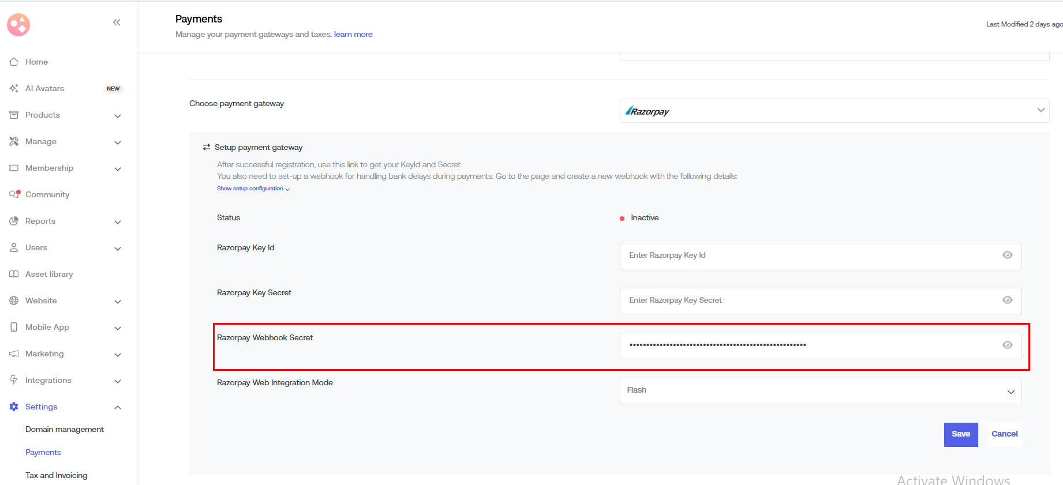Click the Community icon with red dot
The height and width of the screenshot is (485, 1063).
click(x=14, y=194)
